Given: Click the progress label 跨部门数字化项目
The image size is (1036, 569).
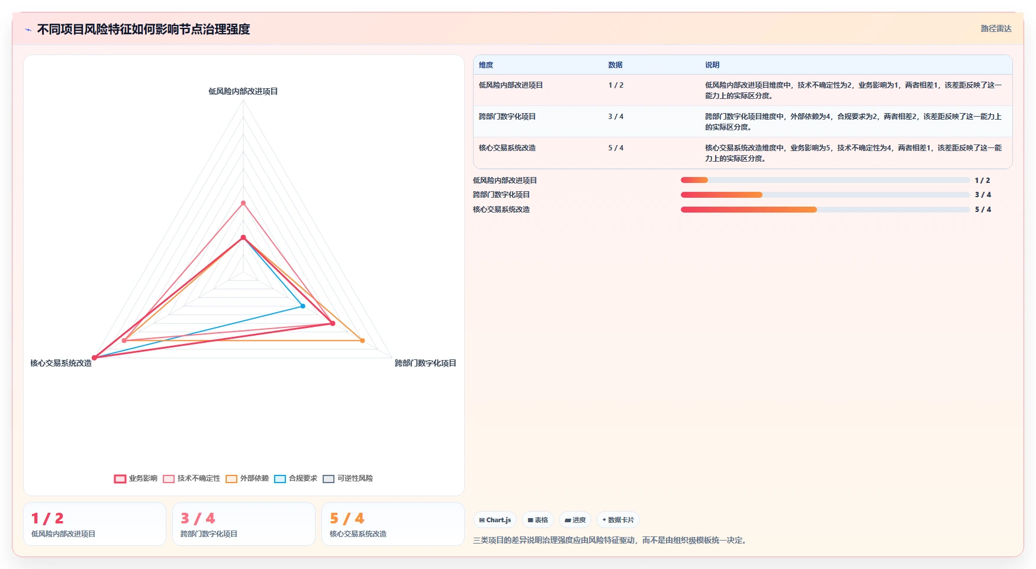Looking at the screenshot, I should 501,195.
